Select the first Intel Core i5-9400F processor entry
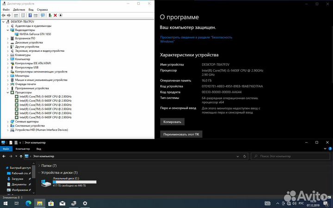Viewport: 333px width, 208px height. (x=45, y=97)
